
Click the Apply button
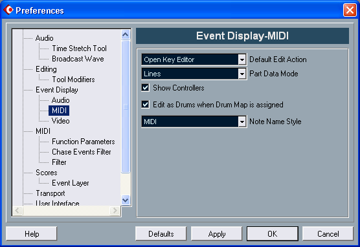click(x=217, y=233)
